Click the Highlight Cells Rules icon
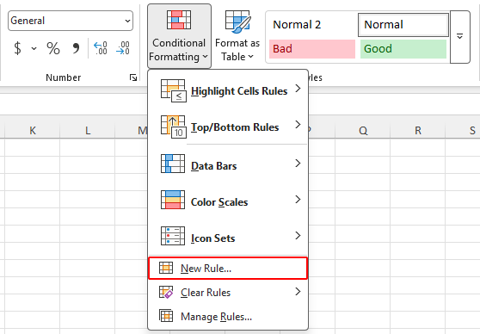480x334 pixels. click(173, 90)
